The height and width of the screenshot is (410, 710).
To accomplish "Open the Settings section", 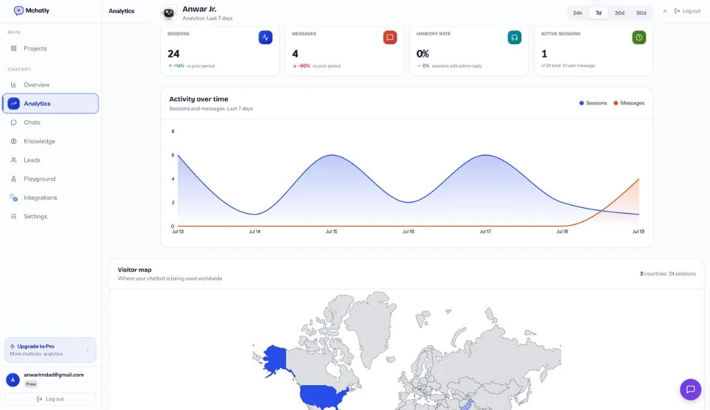I will 50,216.
